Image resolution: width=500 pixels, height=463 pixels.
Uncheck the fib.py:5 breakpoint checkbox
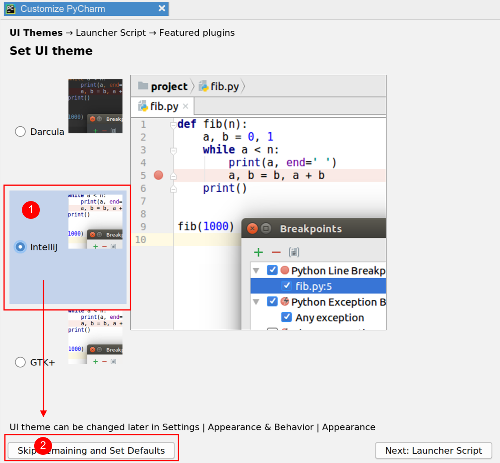(x=287, y=286)
